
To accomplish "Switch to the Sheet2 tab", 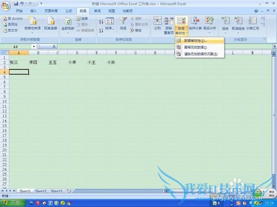I will click(40, 191).
